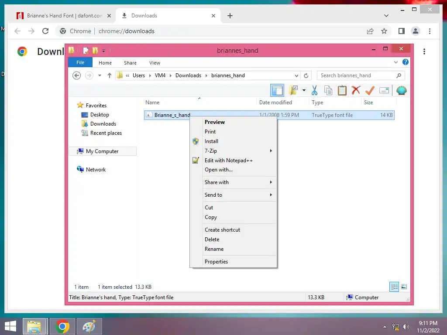Image resolution: width=447 pixels, height=335 pixels.
Task: Open the File ribbon tab
Action: click(80, 62)
